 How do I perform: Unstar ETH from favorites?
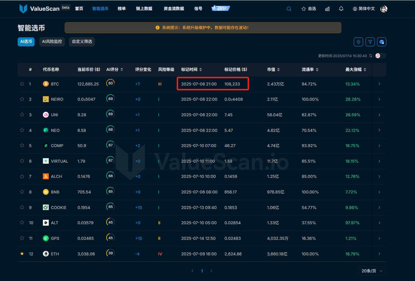[x=22, y=254]
